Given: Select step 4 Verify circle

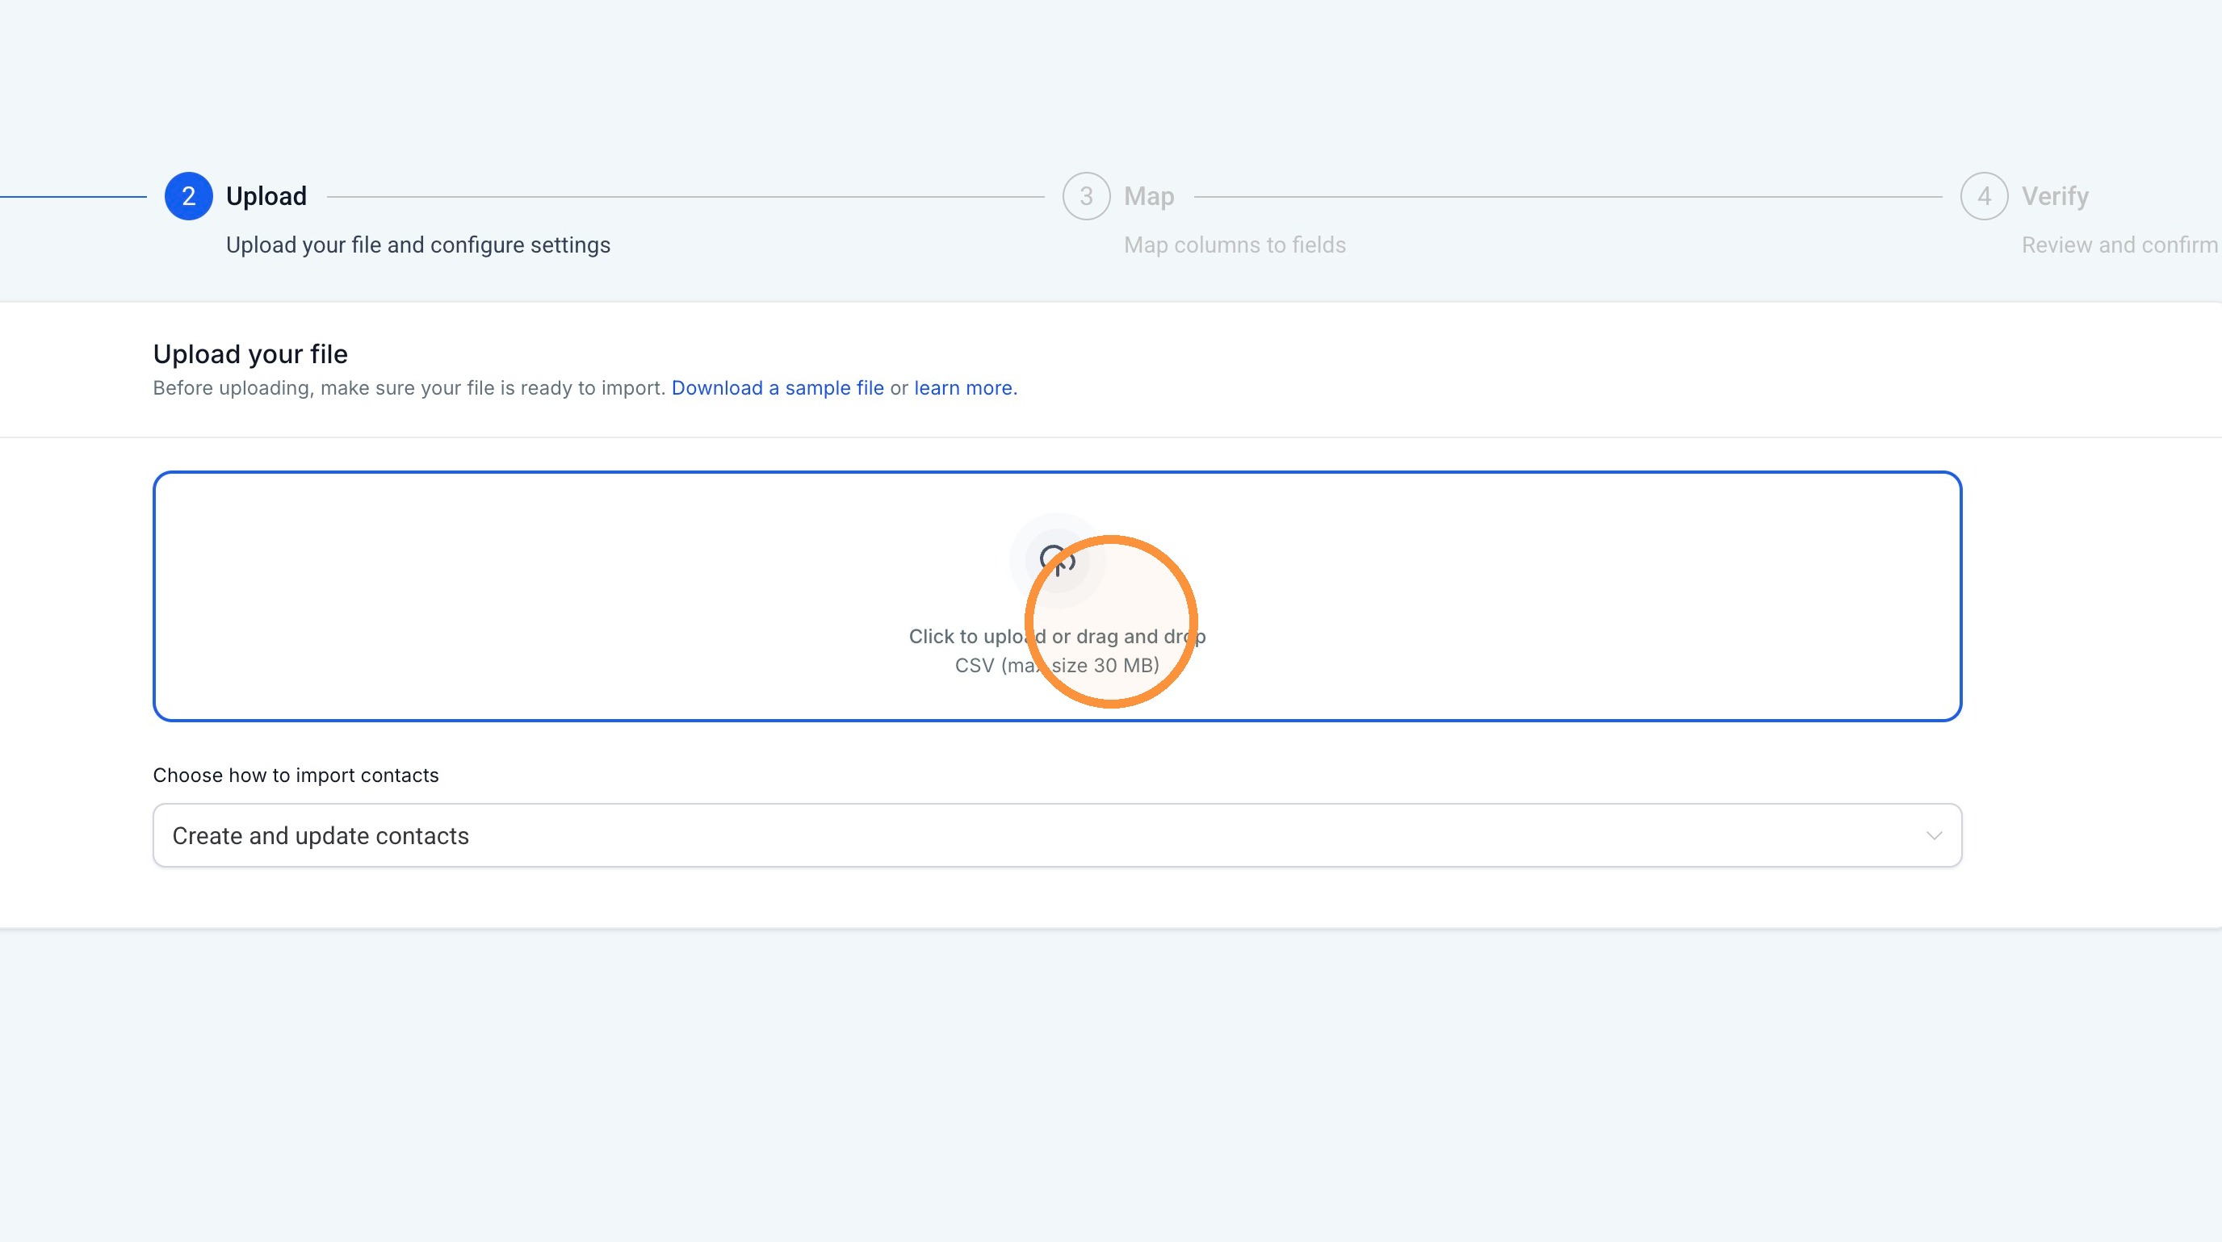Looking at the screenshot, I should coord(1984,195).
